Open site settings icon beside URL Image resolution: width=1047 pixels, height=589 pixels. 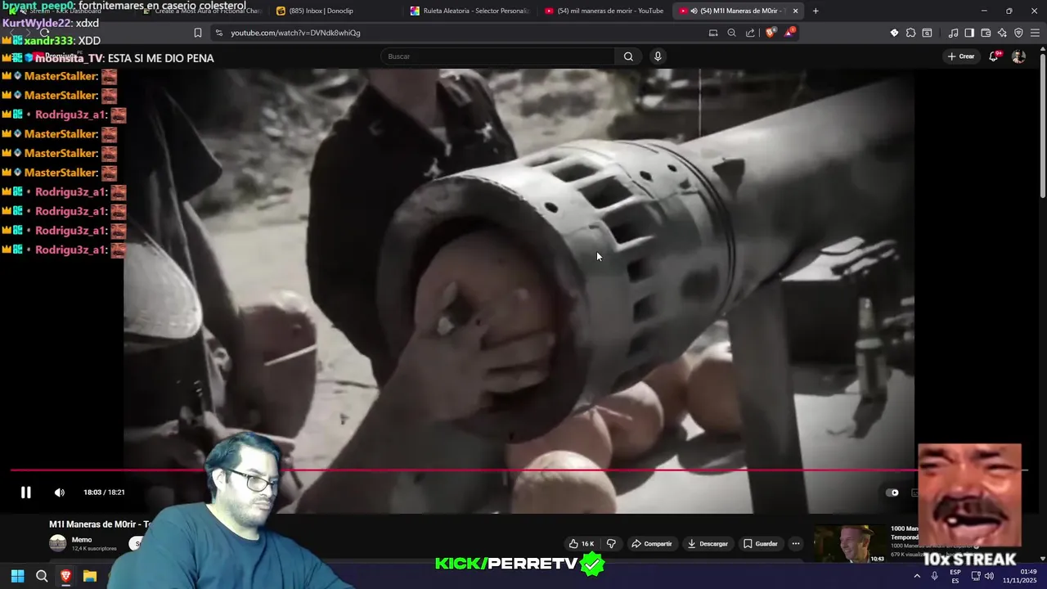pos(218,33)
